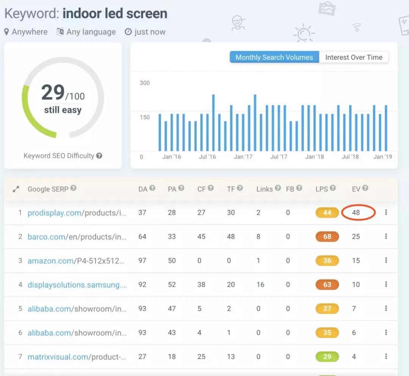409x376 pixels.
Task: Open the prodisplay.com result link
Action: [77, 213]
